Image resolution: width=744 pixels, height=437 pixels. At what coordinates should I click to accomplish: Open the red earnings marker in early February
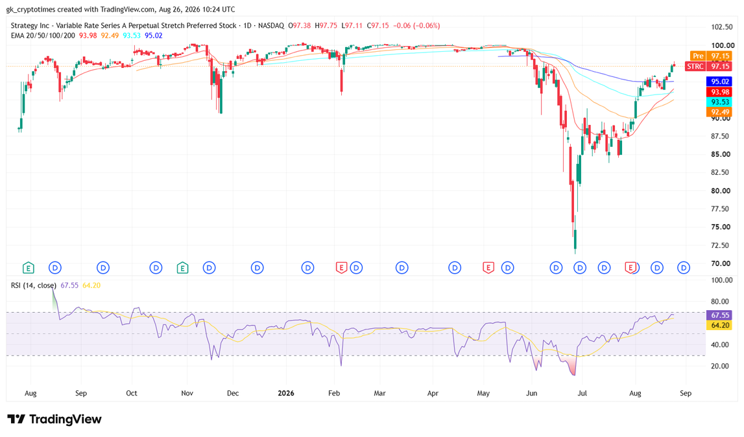pyautogui.click(x=341, y=268)
